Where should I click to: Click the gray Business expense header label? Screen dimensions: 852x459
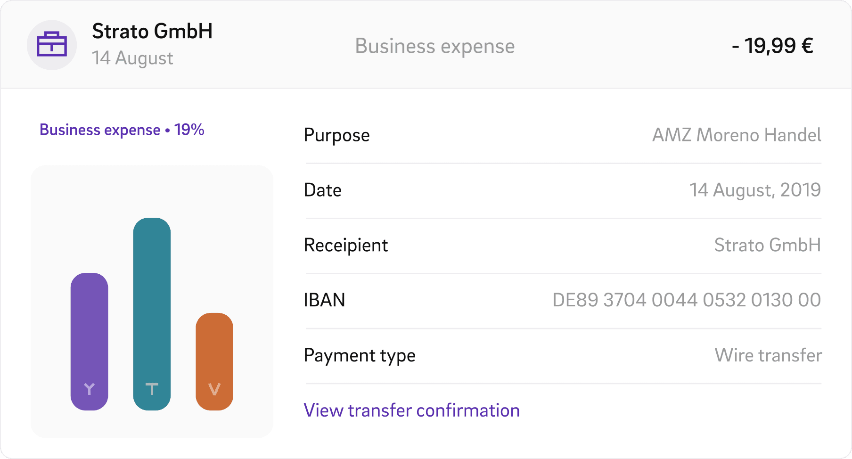tap(434, 46)
